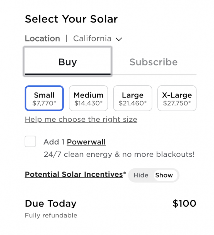This screenshot has width=214, height=235.
Task: Click the Select Your Solar heading
Action: pos(71,19)
